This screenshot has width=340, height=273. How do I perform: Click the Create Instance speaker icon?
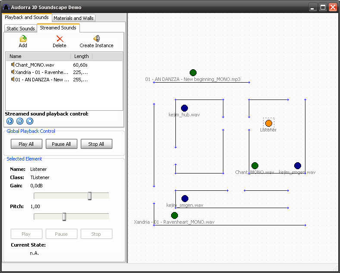point(96,39)
